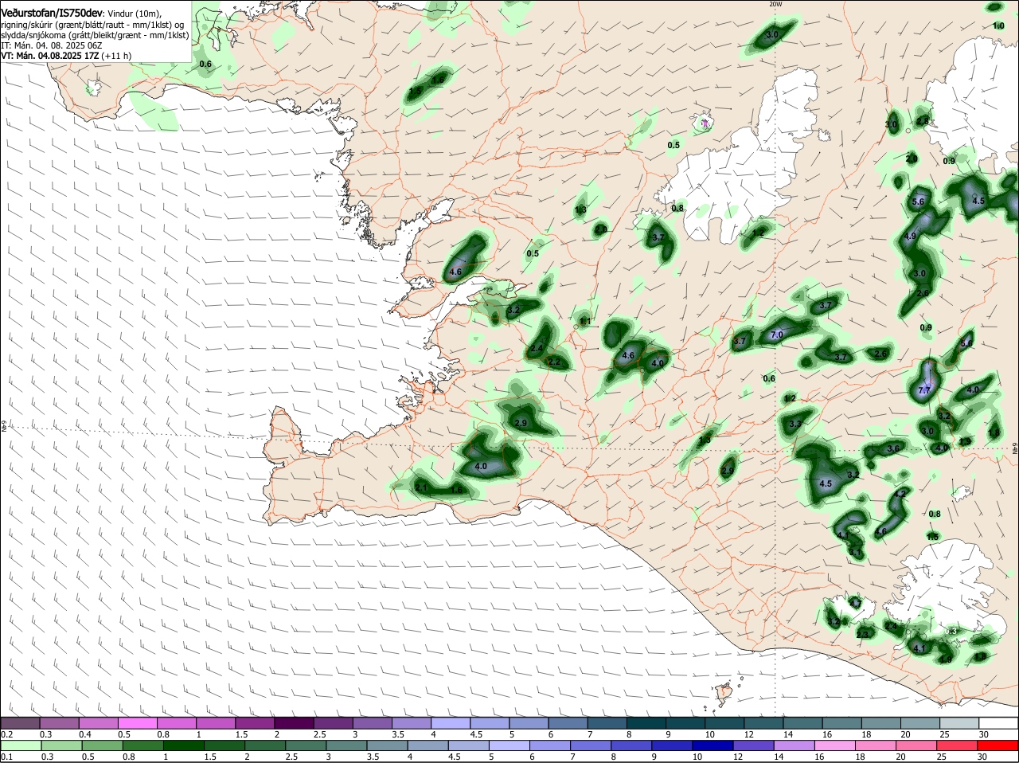The height and width of the screenshot is (763, 1019).
Task: Click the 4.9 precipitation value on the map
Action: 910,237
